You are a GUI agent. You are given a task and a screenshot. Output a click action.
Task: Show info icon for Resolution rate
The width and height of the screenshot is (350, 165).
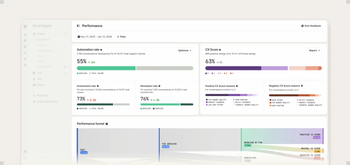(x=159, y=86)
